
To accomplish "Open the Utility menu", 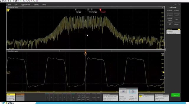I will [x=36, y=5].
